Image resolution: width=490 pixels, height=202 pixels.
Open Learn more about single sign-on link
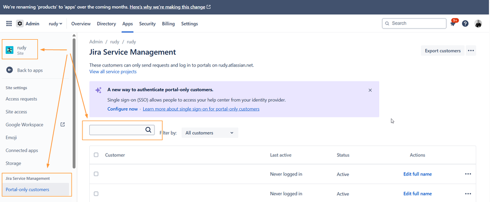tap(201, 109)
